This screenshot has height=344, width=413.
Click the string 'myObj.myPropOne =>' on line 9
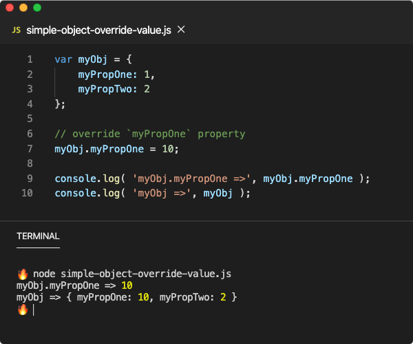click(x=191, y=179)
